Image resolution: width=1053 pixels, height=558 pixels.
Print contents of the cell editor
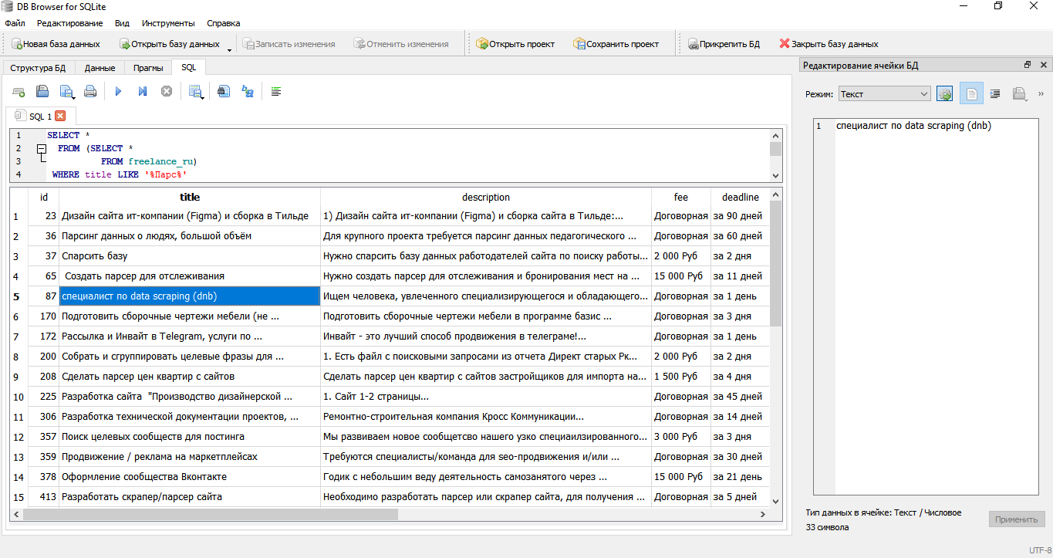pyautogui.click(x=1020, y=93)
